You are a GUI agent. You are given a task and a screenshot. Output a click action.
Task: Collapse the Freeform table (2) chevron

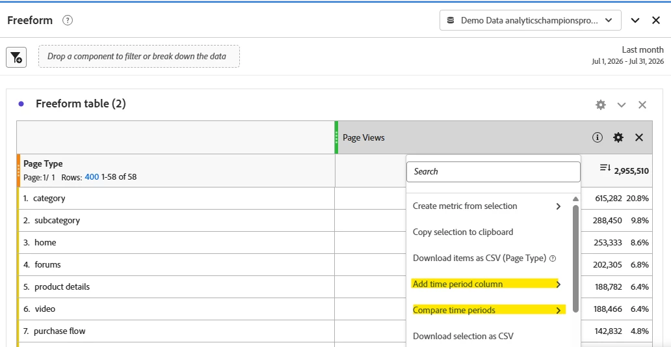pos(622,105)
